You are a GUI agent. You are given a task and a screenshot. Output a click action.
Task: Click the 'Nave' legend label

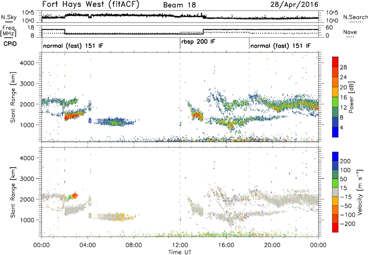tap(350, 32)
